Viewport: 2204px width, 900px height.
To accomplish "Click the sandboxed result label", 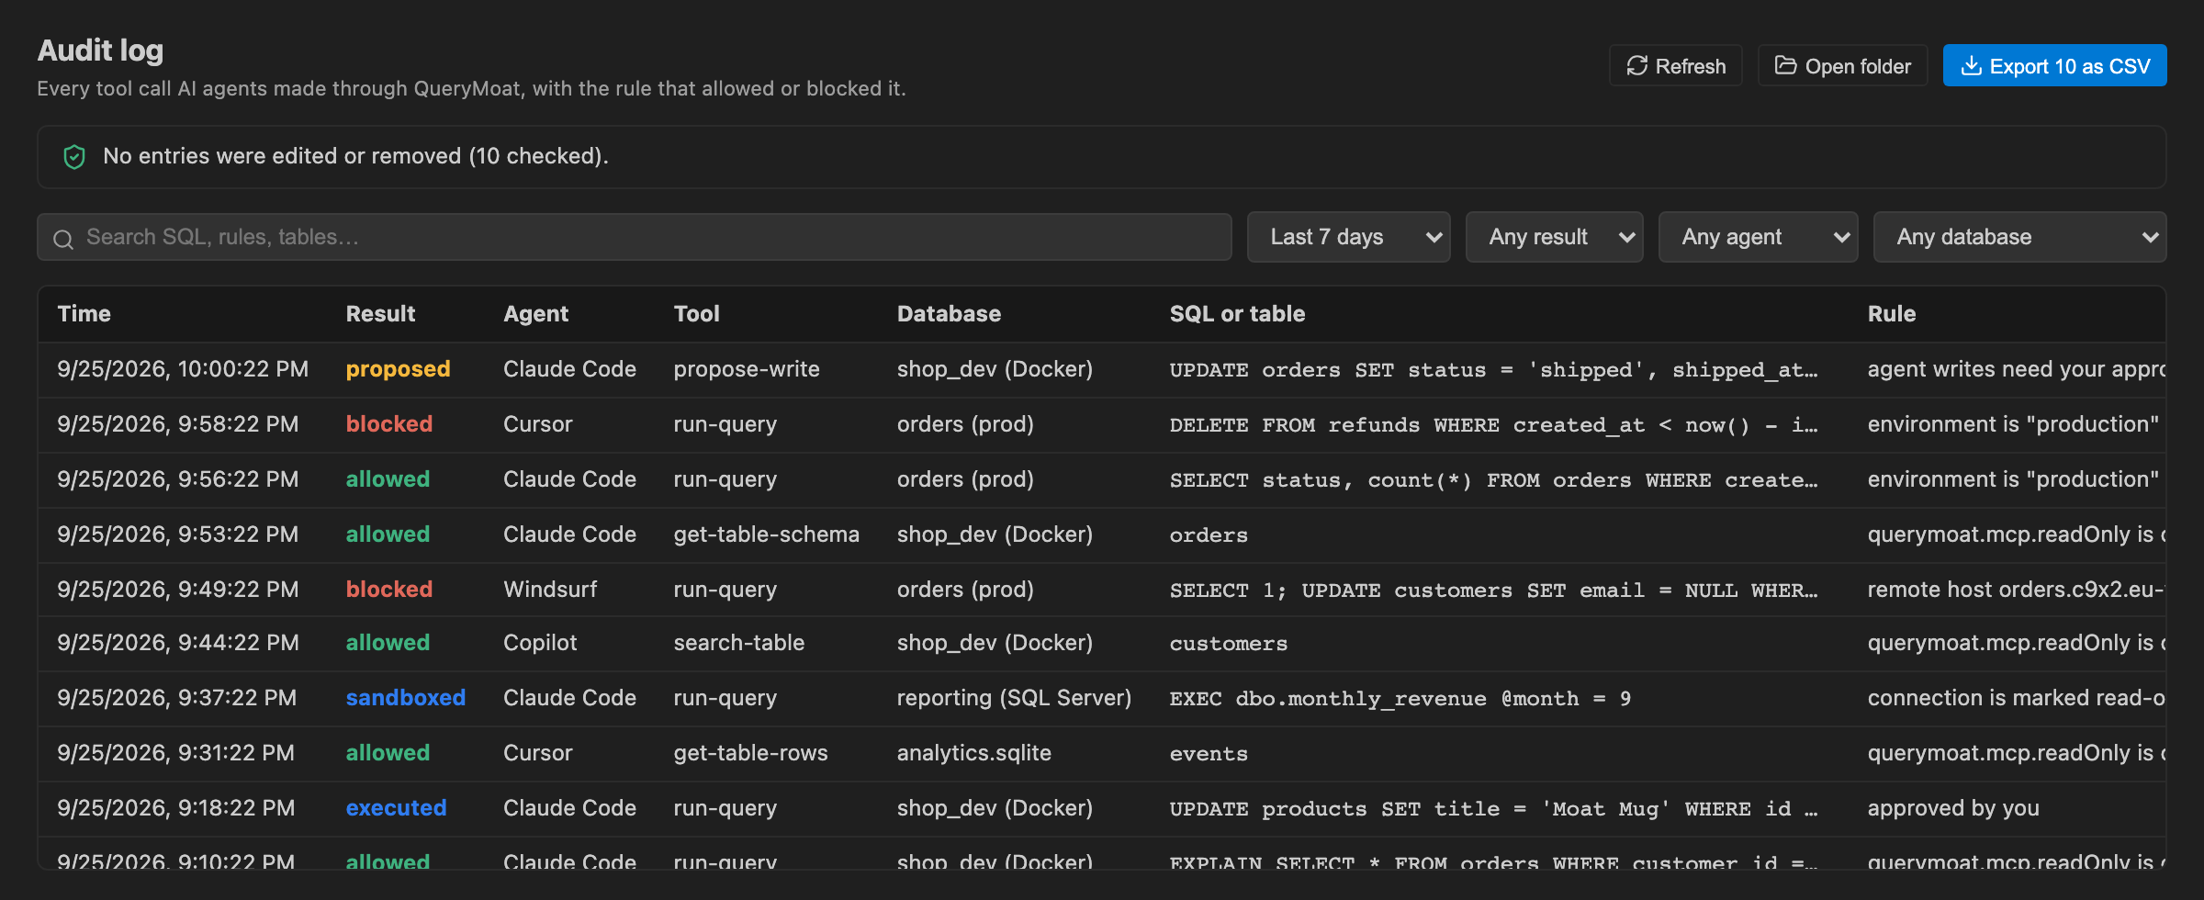I will click(405, 698).
